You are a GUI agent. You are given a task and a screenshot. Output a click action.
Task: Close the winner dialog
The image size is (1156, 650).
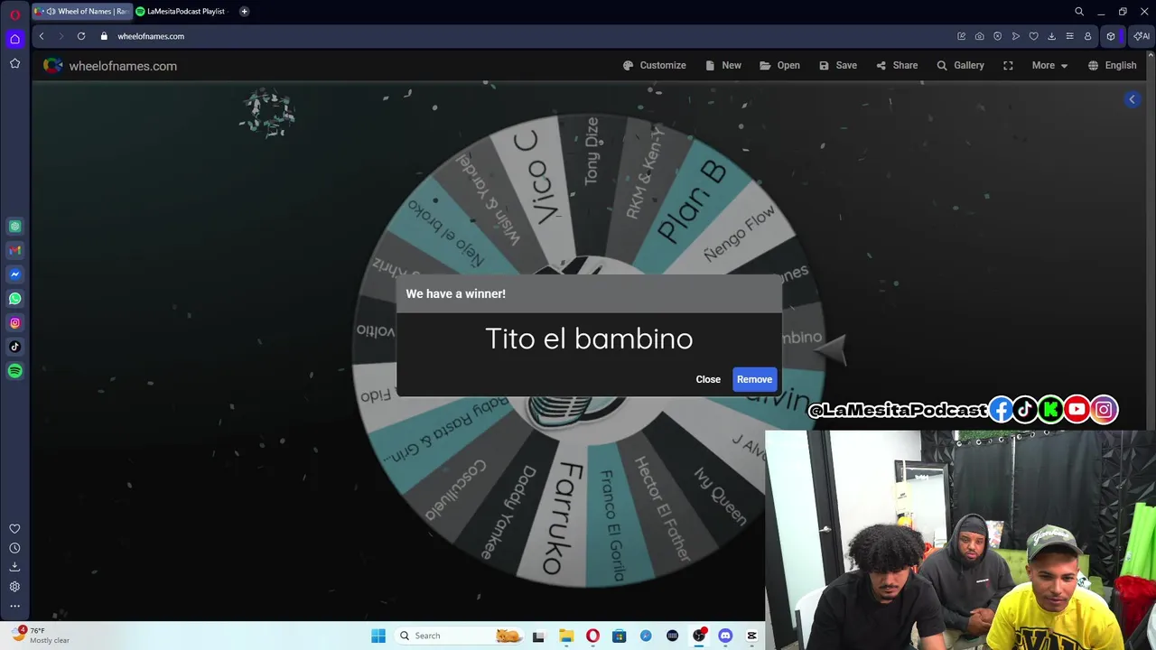(708, 379)
